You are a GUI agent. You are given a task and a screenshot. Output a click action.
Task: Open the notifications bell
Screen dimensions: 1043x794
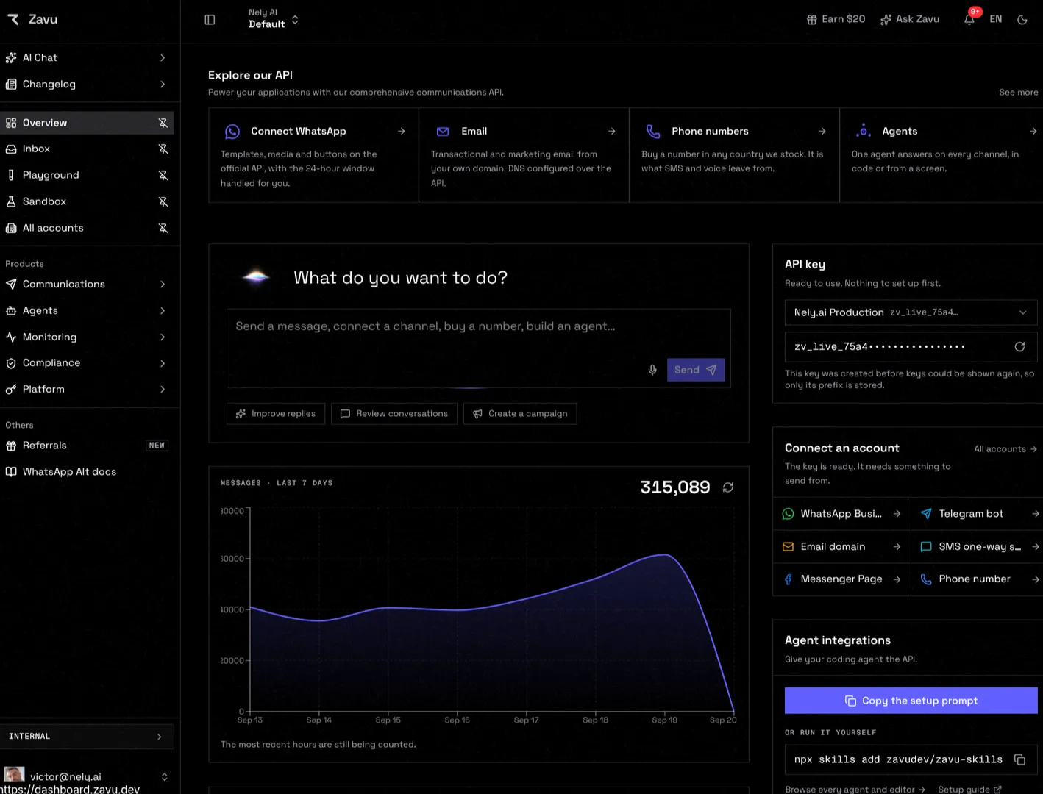point(969,19)
